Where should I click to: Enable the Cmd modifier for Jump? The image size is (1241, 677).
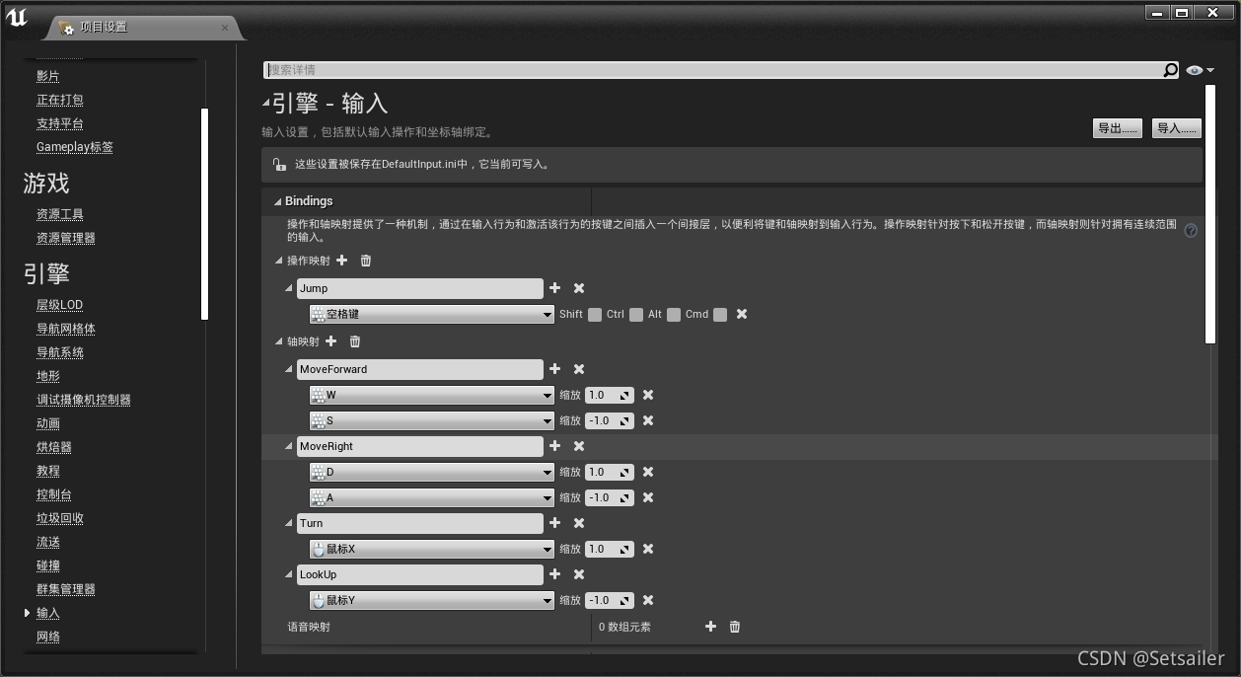pyautogui.click(x=720, y=315)
